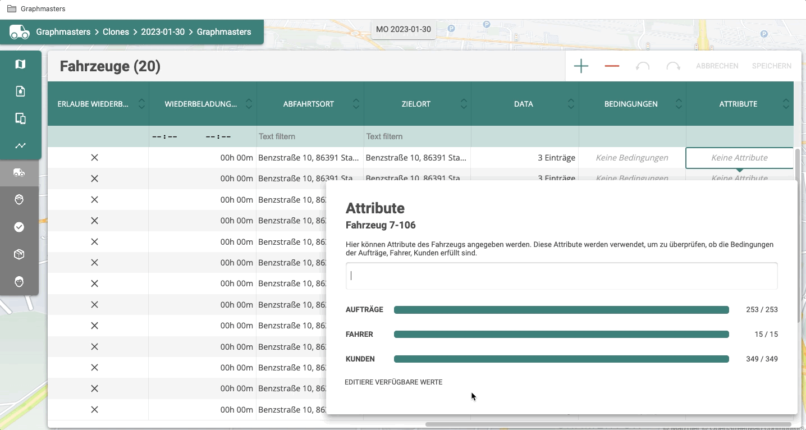Viewport: 806px width, 430px height.
Task: Click the table's vertical scrollbar
Action: 798,236
